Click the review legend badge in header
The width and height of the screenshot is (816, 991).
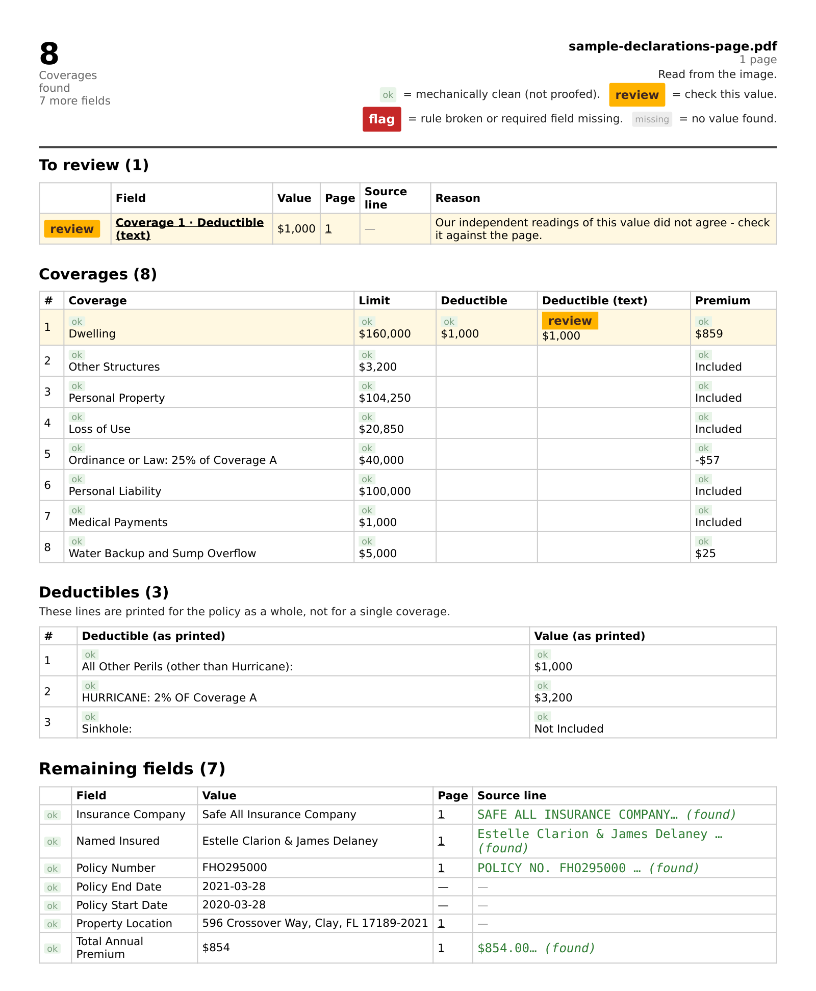click(x=637, y=95)
